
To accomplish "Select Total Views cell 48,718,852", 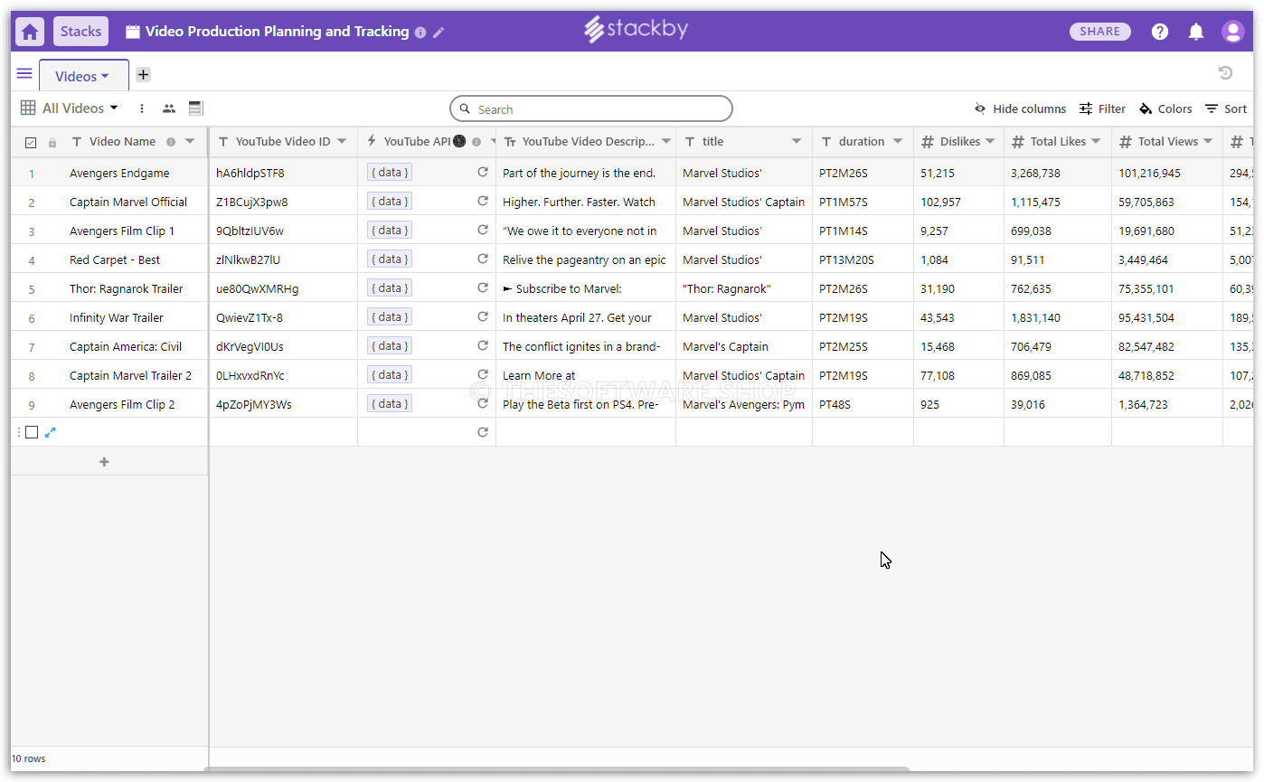I will [1167, 375].
